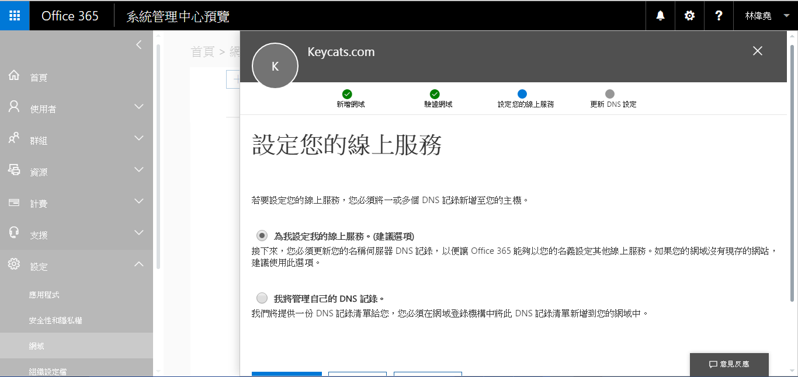The height and width of the screenshot is (377, 798).
Task: Open 林偉堯 account menu
Action: pyautogui.click(x=766, y=16)
